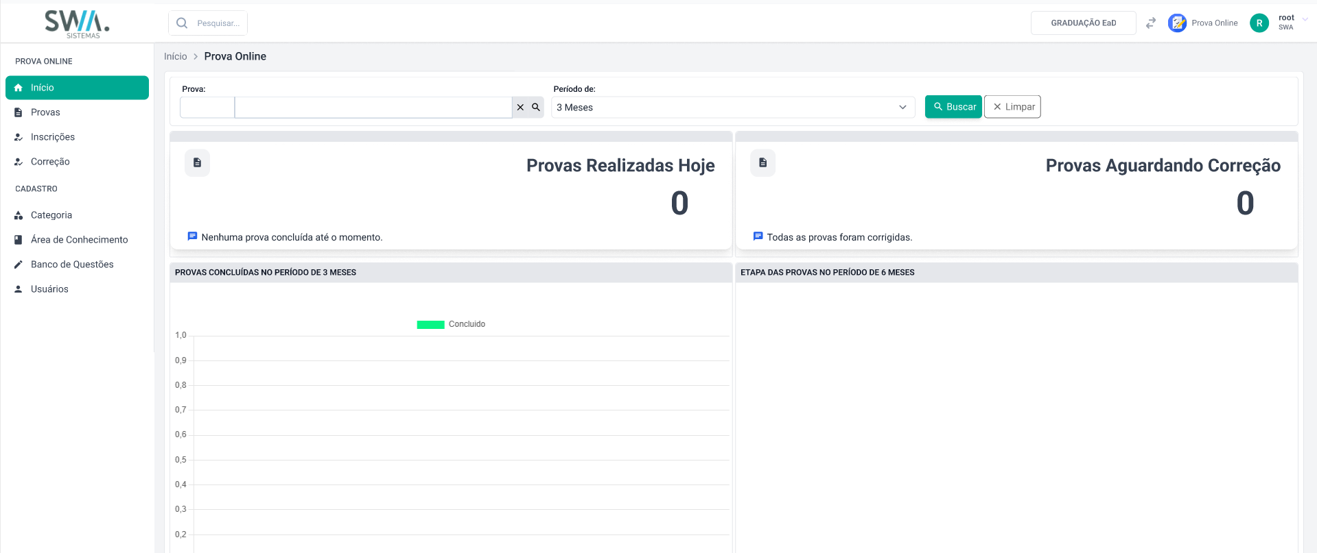Click the SWA Sistemas logo

point(77,23)
